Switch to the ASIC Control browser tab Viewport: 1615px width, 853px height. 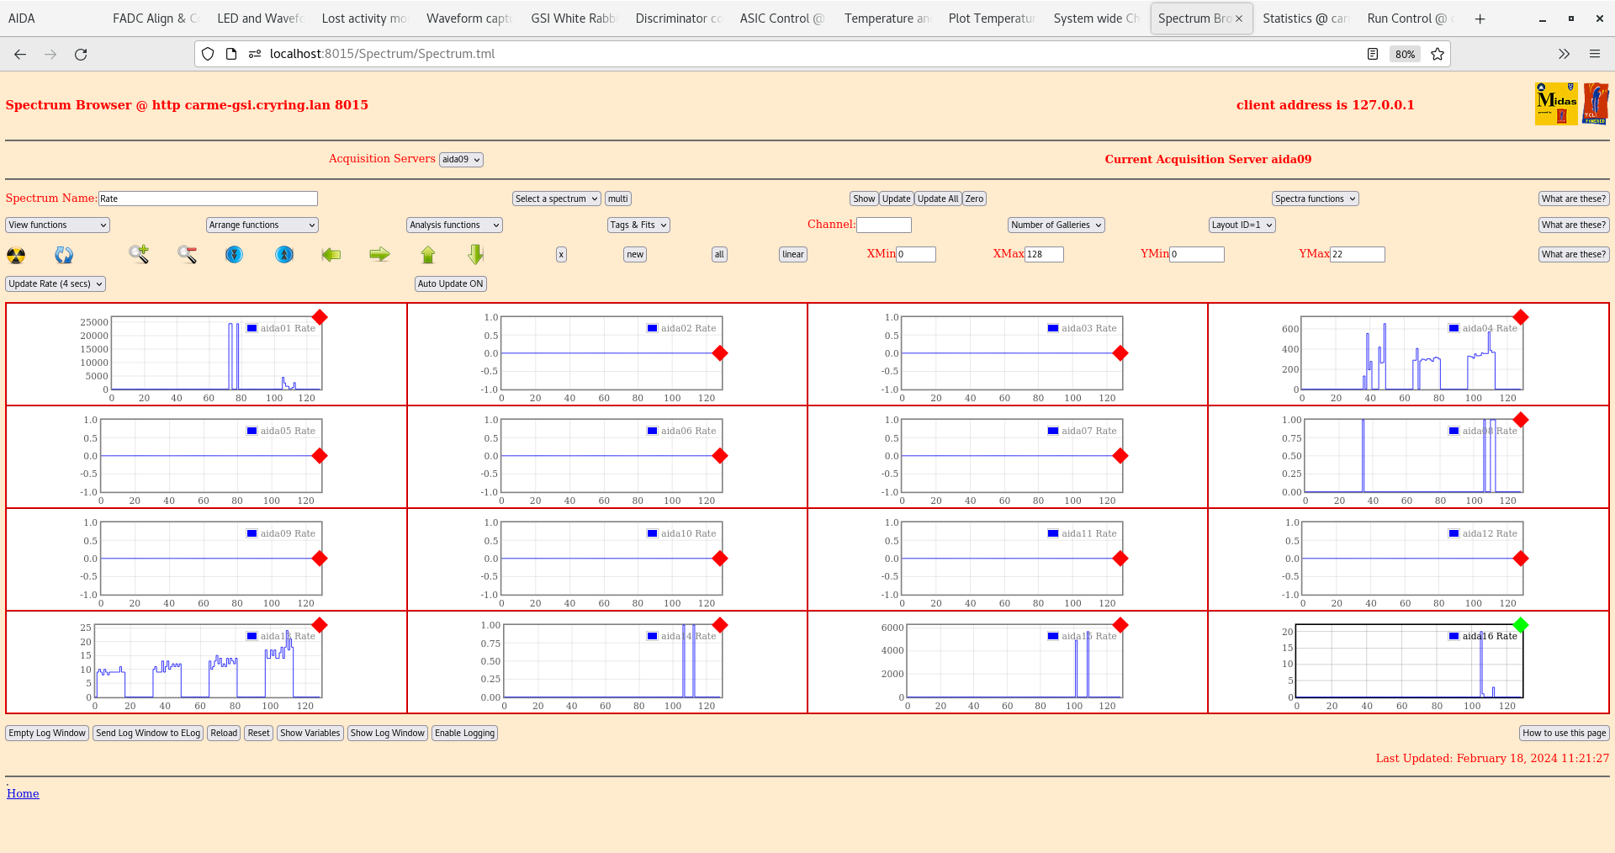coord(781,19)
